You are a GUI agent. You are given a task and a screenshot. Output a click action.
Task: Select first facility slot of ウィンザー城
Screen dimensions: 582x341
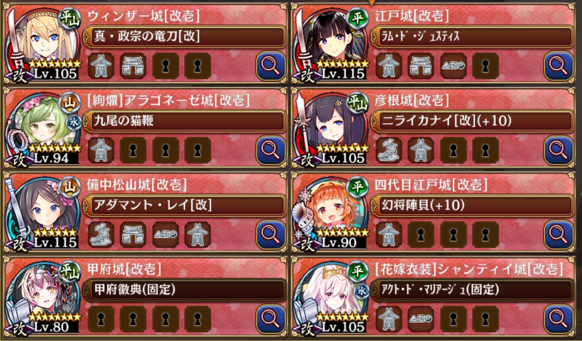coord(101,66)
